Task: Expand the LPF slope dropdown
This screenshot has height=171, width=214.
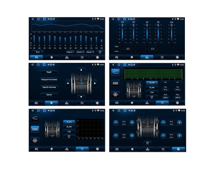Action: coord(178,97)
